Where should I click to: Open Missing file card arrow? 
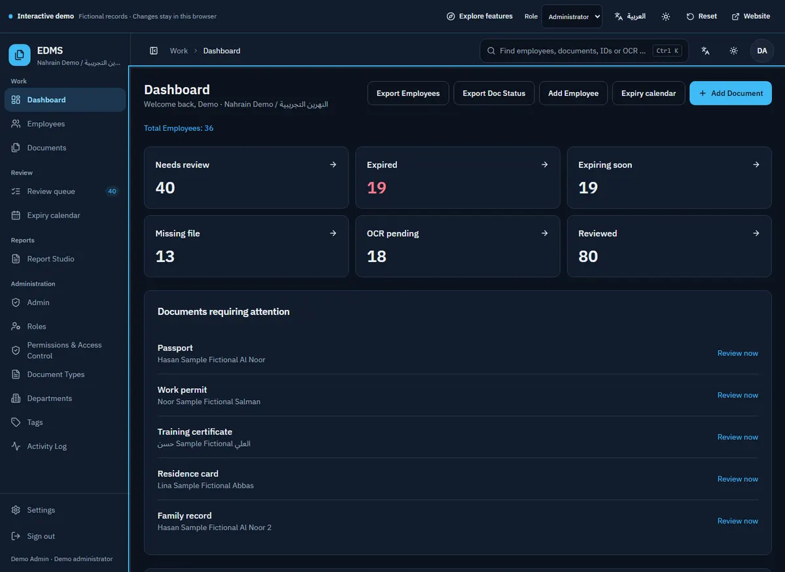pyautogui.click(x=333, y=233)
